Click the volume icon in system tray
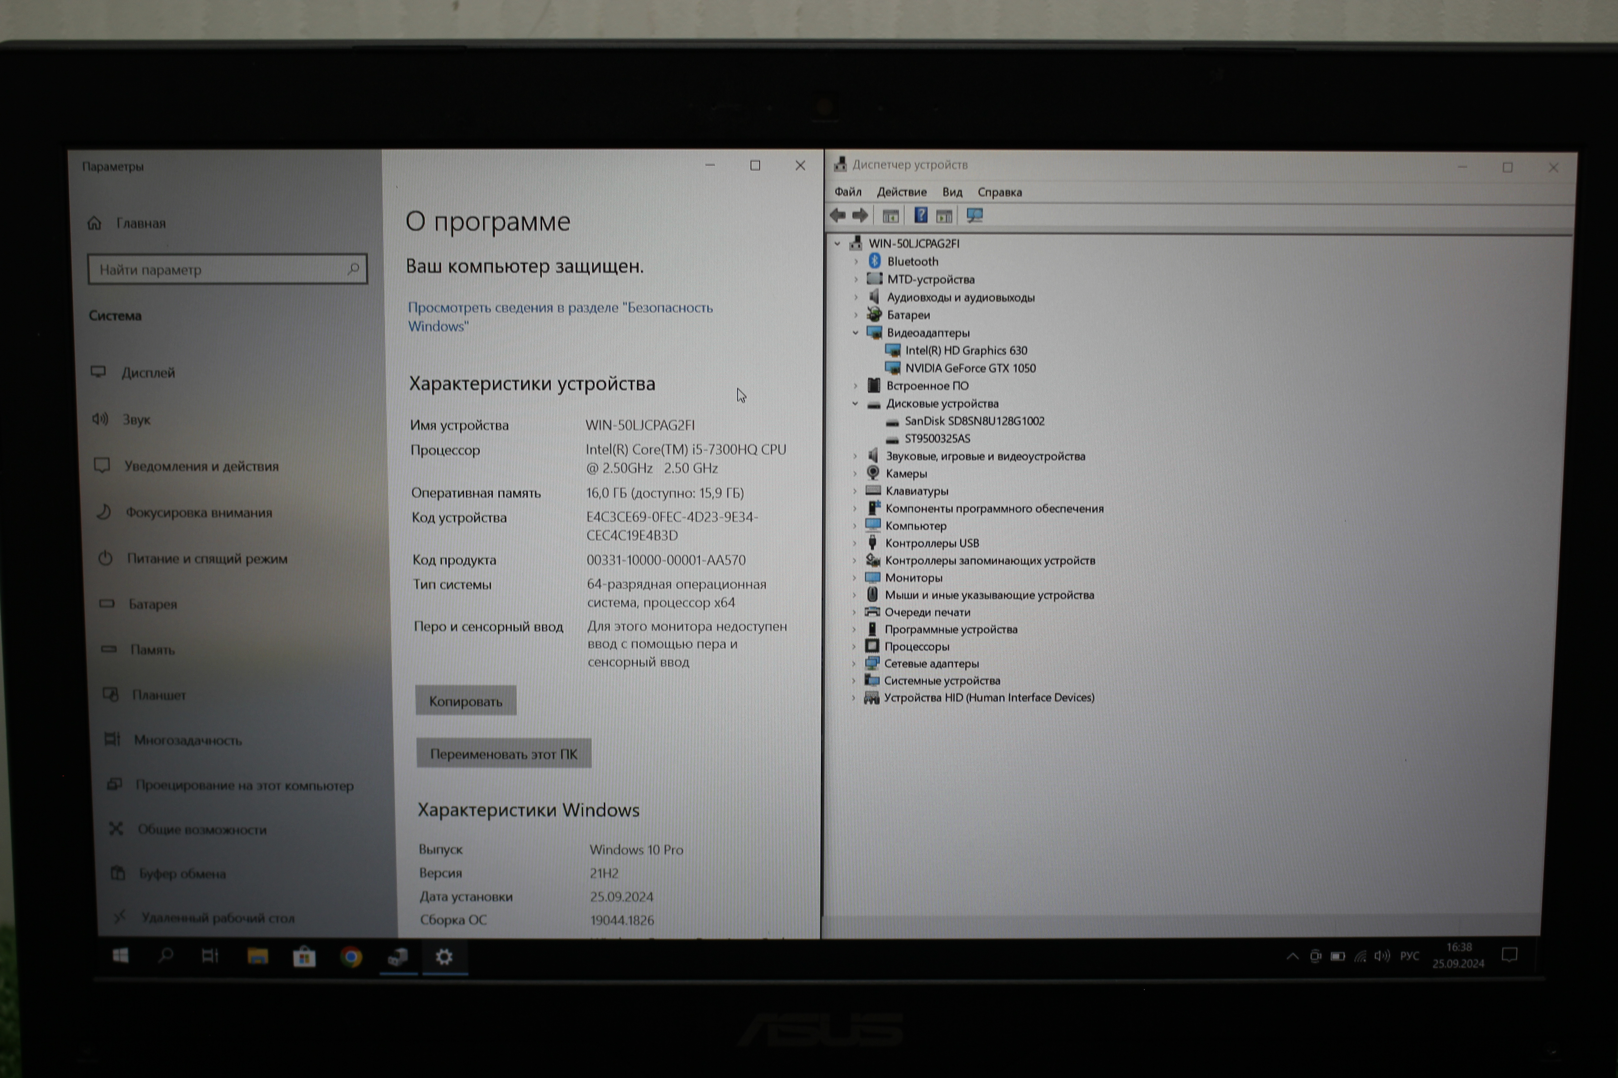This screenshot has height=1078, width=1618. (1381, 956)
